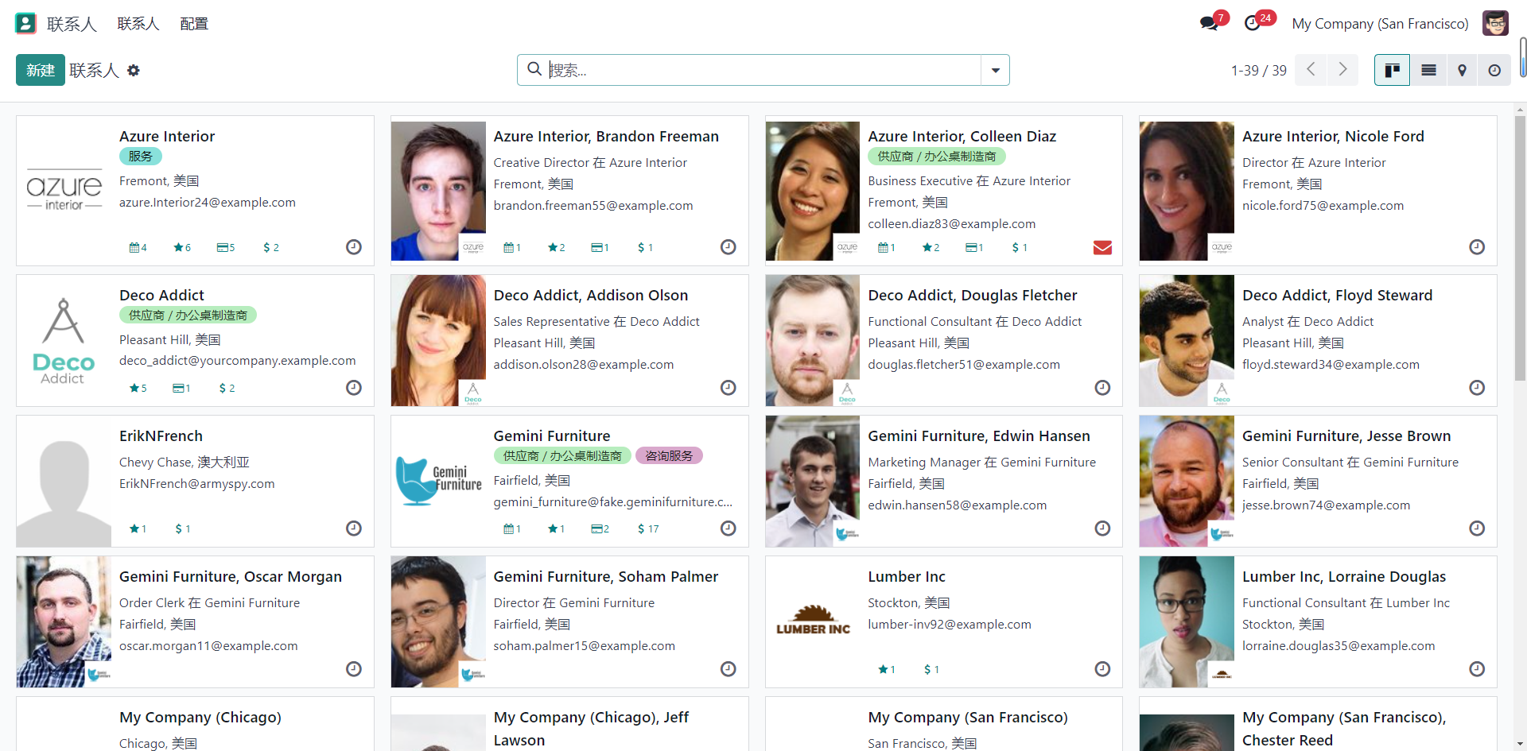Open Brandon Freeman activity clock icon
The width and height of the screenshot is (1527, 751).
(x=728, y=247)
